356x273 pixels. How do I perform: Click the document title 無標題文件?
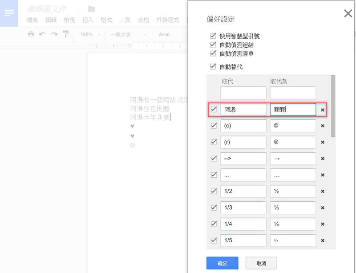47,9
